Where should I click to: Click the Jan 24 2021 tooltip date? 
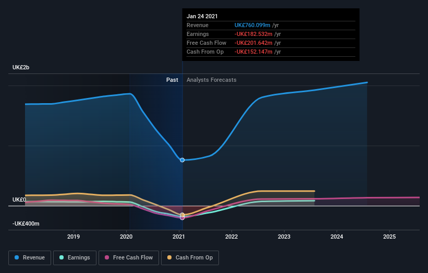(x=202, y=16)
